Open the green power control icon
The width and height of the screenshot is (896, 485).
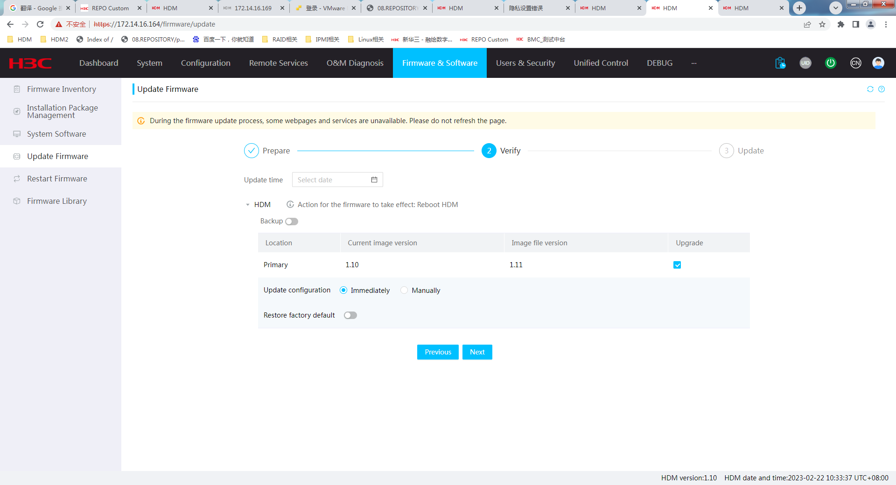pos(831,63)
